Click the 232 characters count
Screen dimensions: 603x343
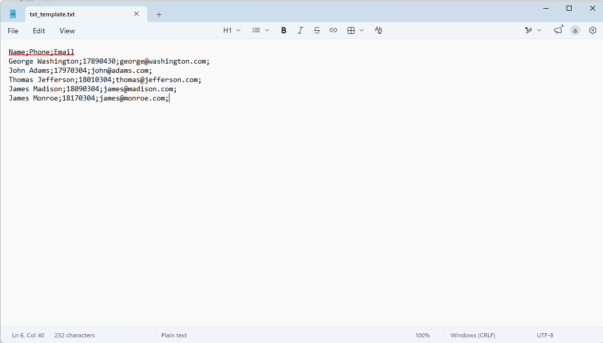pyautogui.click(x=74, y=335)
